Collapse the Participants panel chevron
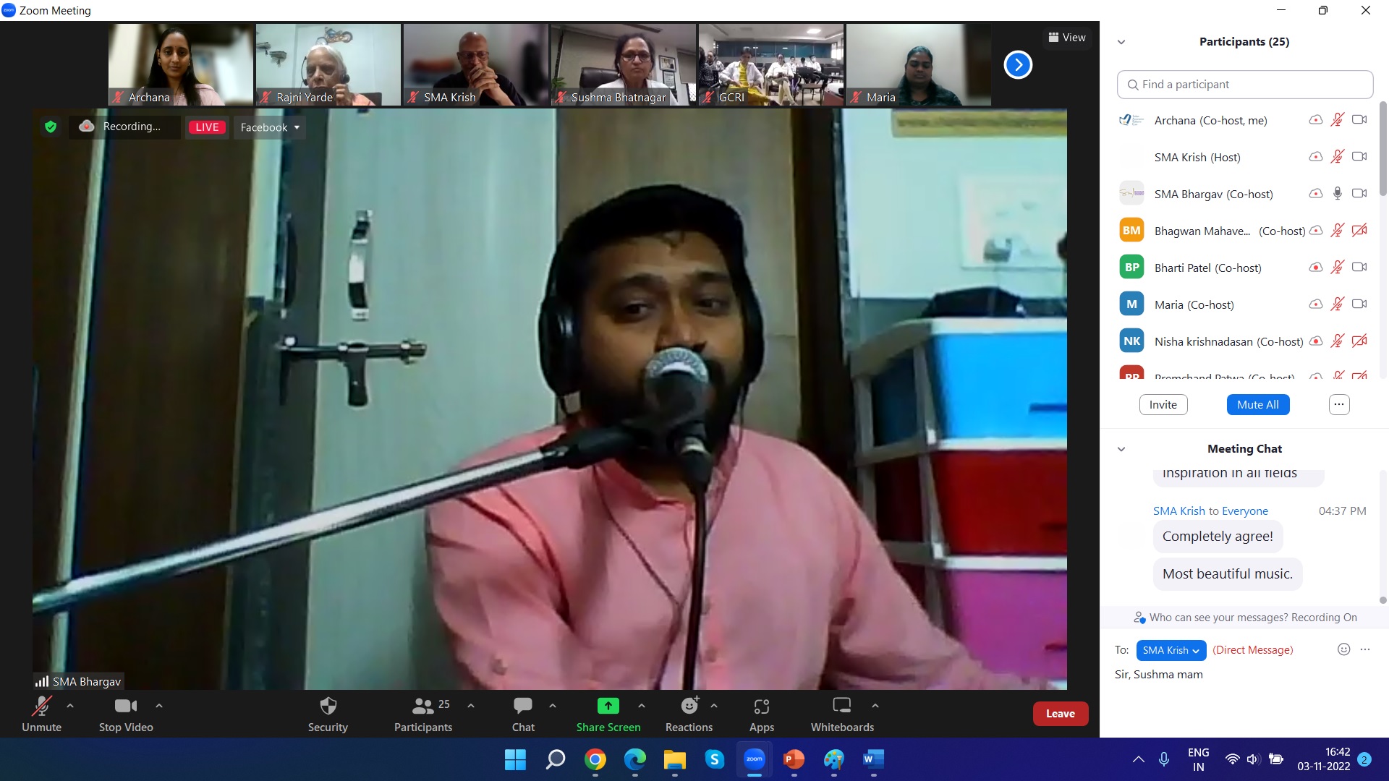Screen dimensions: 1389x781 (x=1121, y=42)
